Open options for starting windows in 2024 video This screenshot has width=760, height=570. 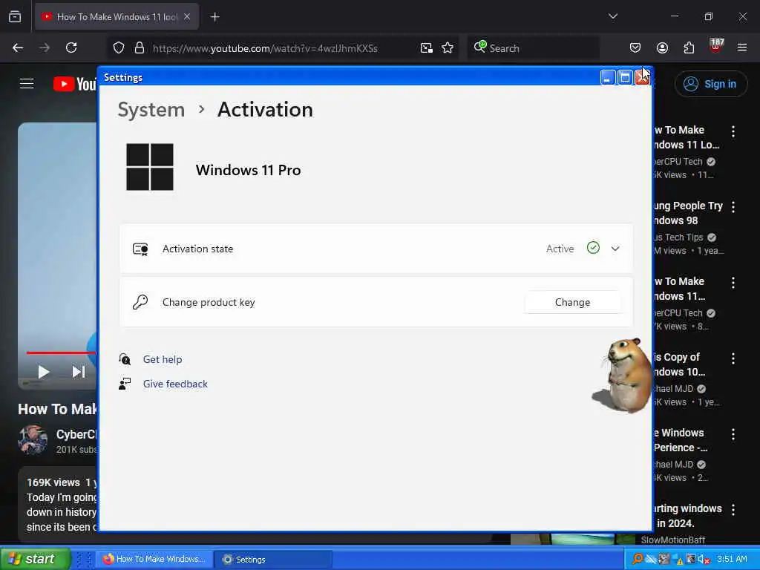pyautogui.click(x=733, y=510)
